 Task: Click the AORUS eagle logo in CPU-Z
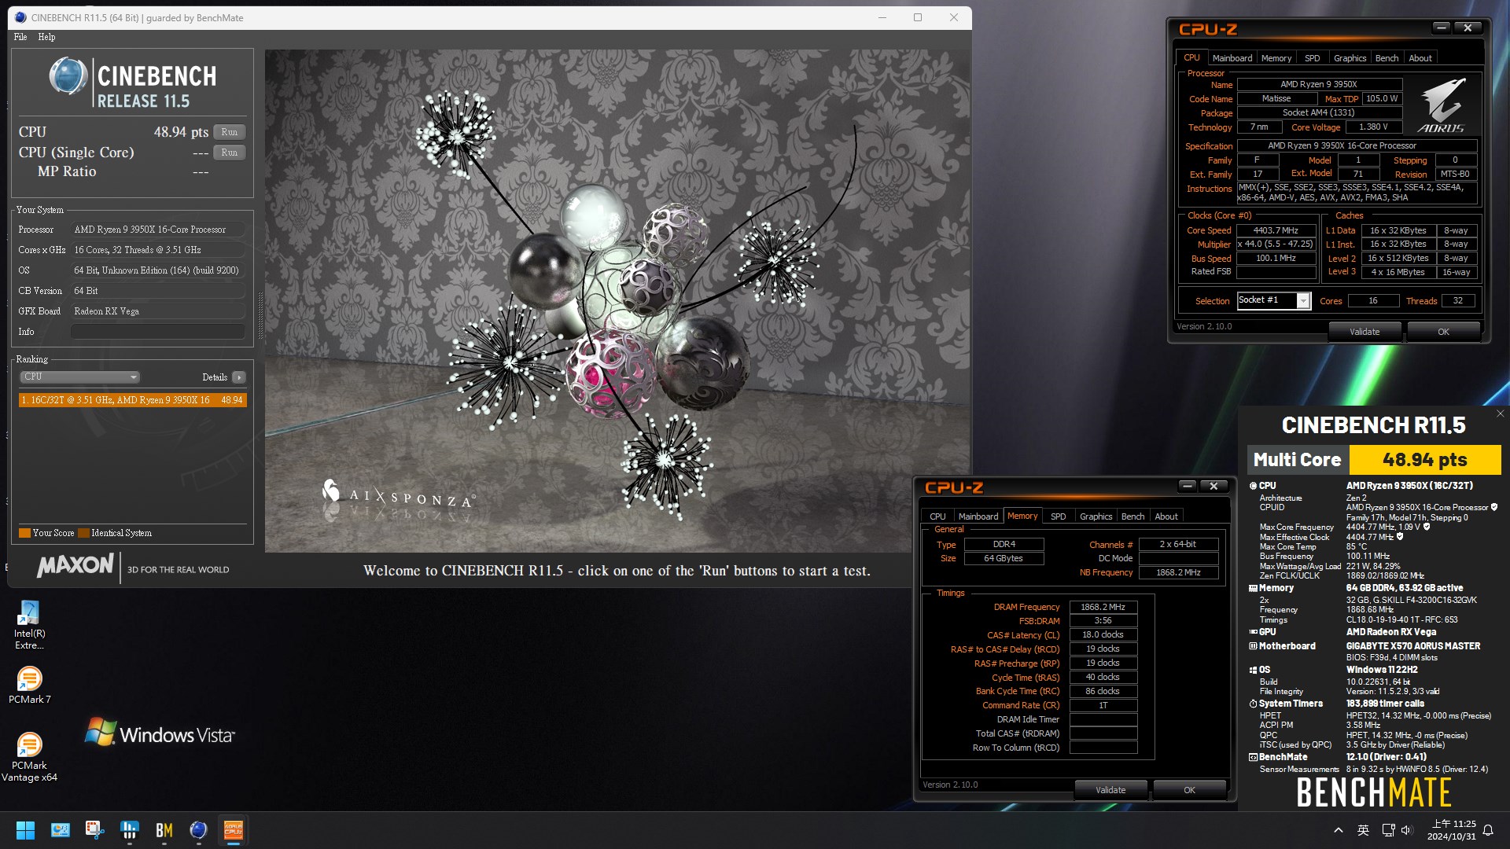(x=1442, y=105)
